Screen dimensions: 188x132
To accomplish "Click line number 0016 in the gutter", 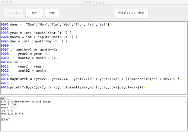I will coord(5,87).
